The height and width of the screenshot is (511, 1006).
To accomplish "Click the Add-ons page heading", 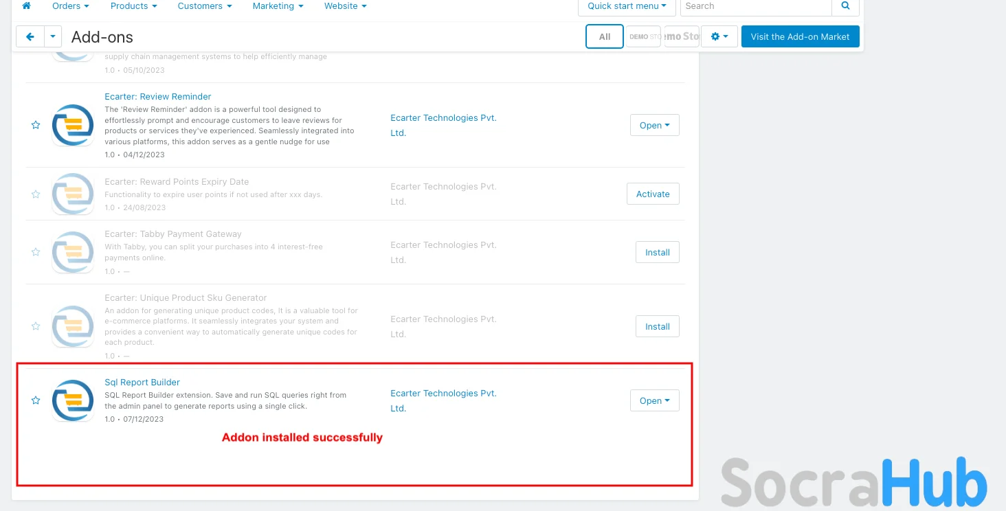I will 102,37.
